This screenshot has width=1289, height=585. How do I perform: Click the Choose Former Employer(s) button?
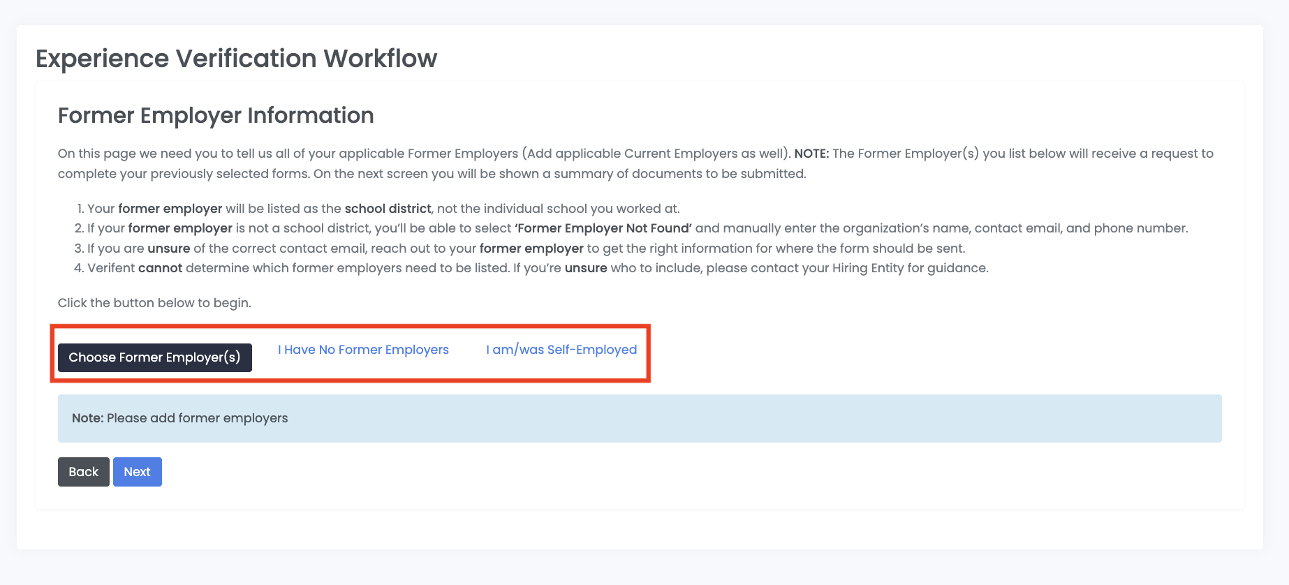(154, 357)
